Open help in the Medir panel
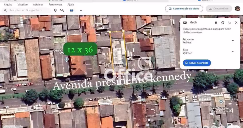243x128 pixels. click(216, 22)
